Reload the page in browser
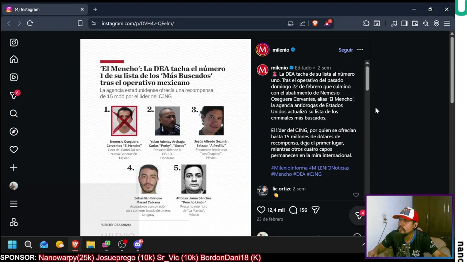Image resolution: width=467 pixels, height=262 pixels. 30,23
